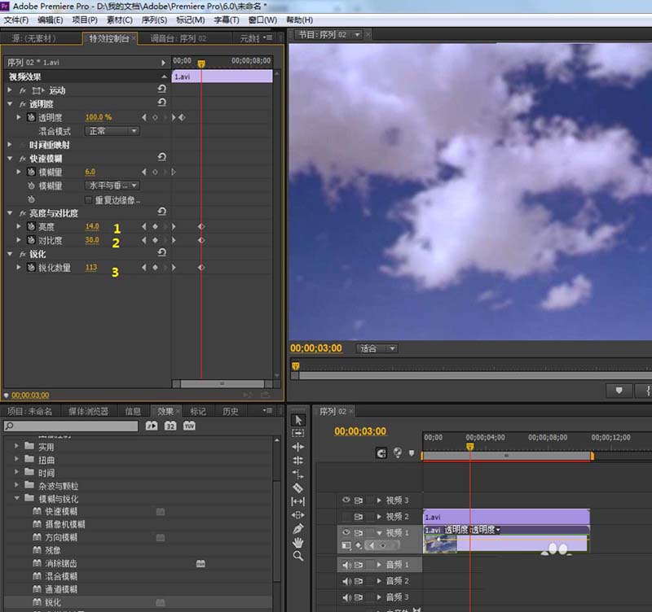
Task: Select the Track Select tool
Action: (297, 433)
